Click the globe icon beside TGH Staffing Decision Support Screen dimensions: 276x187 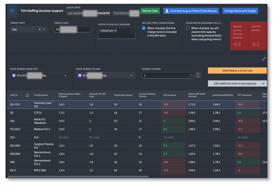(x=12, y=11)
